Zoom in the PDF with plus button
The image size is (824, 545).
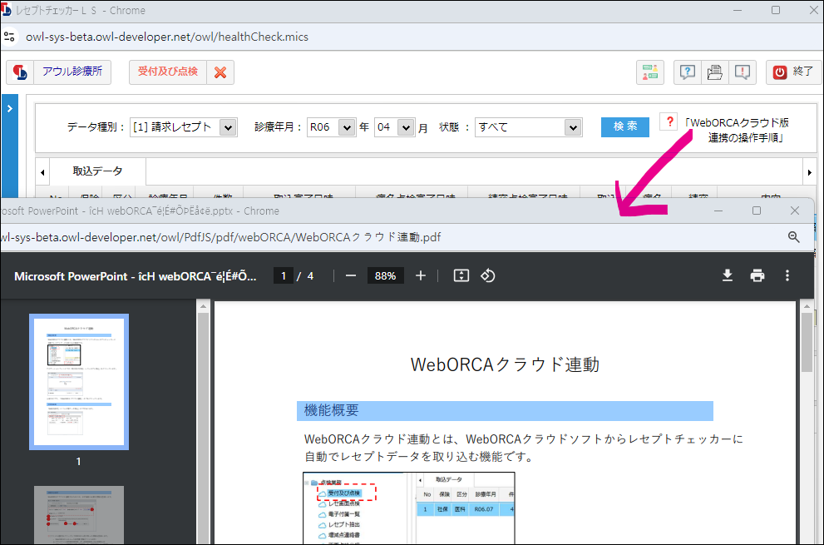coord(421,275)
